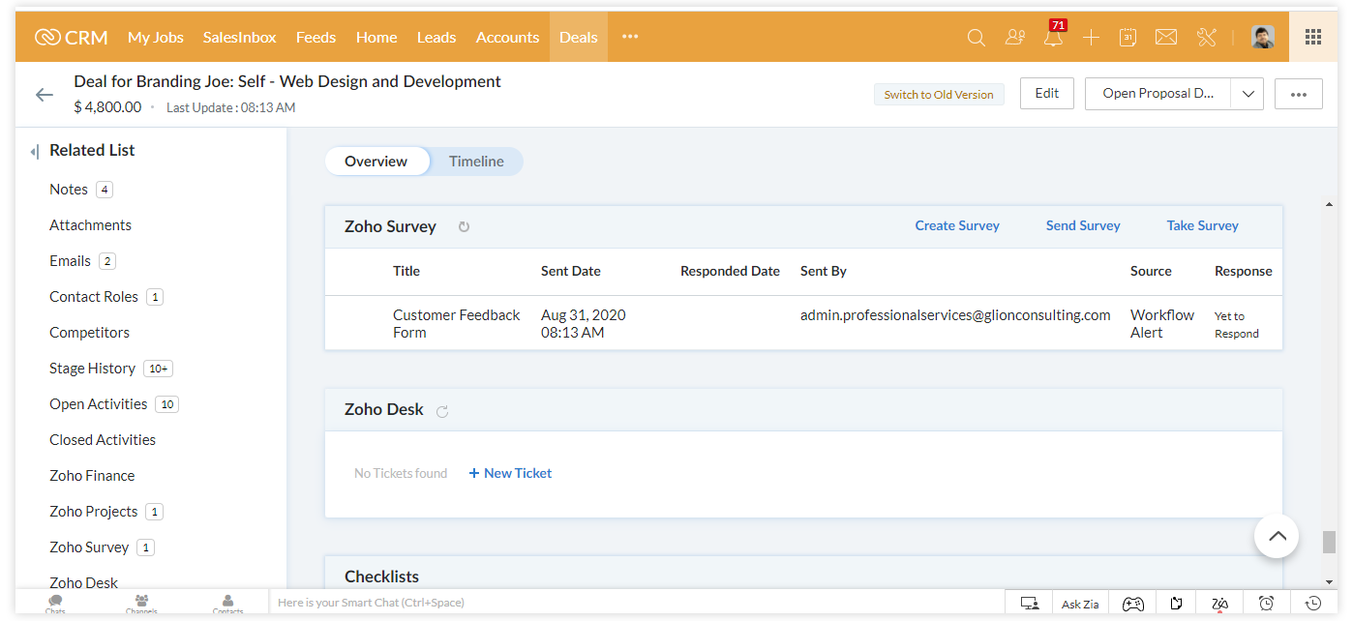Open Chats in the bottom bar

tap(55, 605)
